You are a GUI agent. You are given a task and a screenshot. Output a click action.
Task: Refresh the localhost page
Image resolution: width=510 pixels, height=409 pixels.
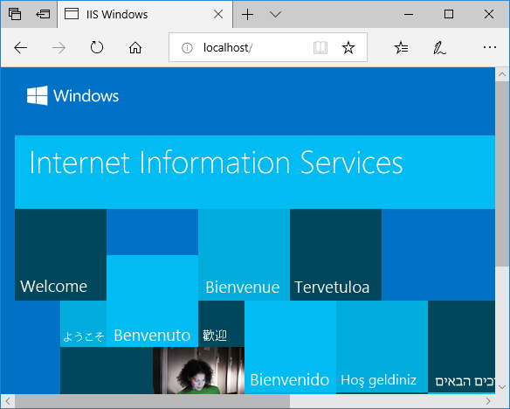click(97, 47)
